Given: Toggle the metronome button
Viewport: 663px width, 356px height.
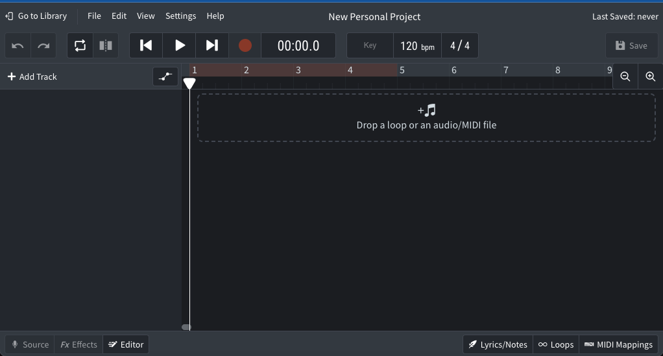Looking at the screenshot, I should click(106, 46).
